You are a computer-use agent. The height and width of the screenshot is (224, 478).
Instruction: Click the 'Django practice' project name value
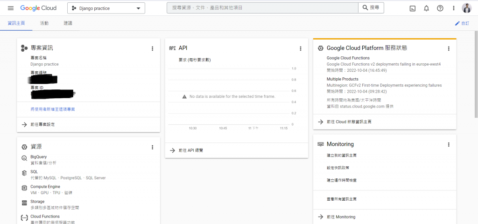(44, 64)
